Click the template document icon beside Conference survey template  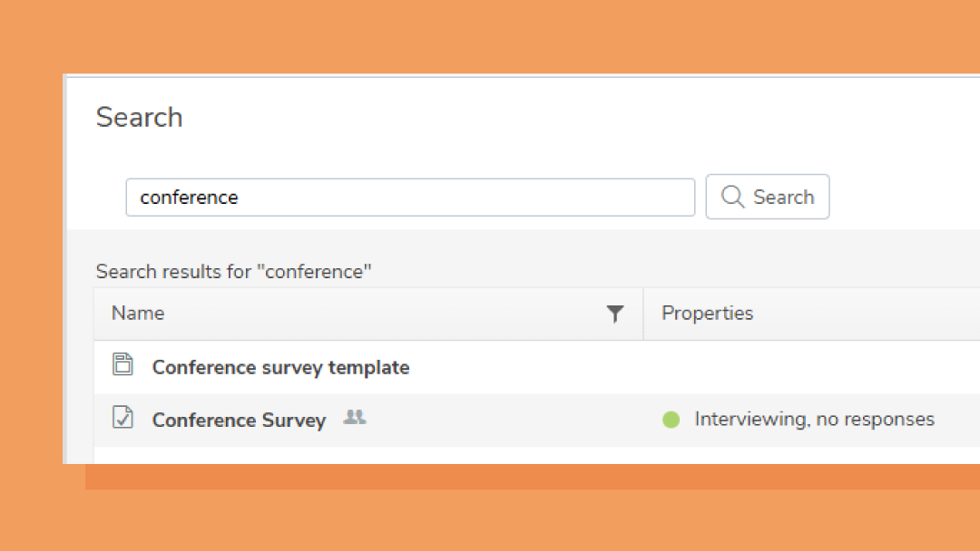pos(122,365)
